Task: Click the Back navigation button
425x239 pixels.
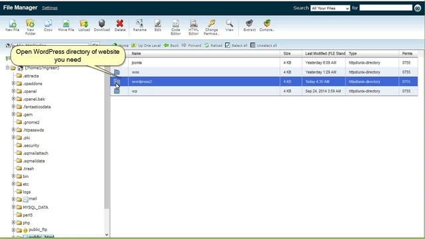Action: [x=171, y=46]
